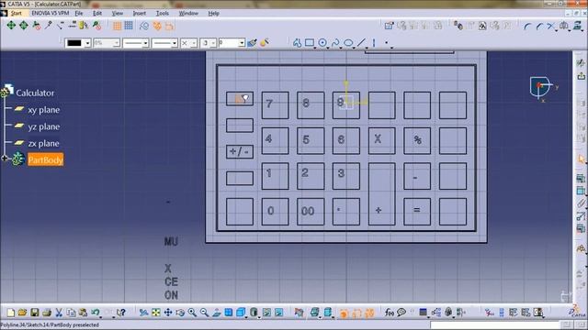Click the 'CE' text in the viewport
The height and width of the screenshot is (330, 588).
coord(171,281)
